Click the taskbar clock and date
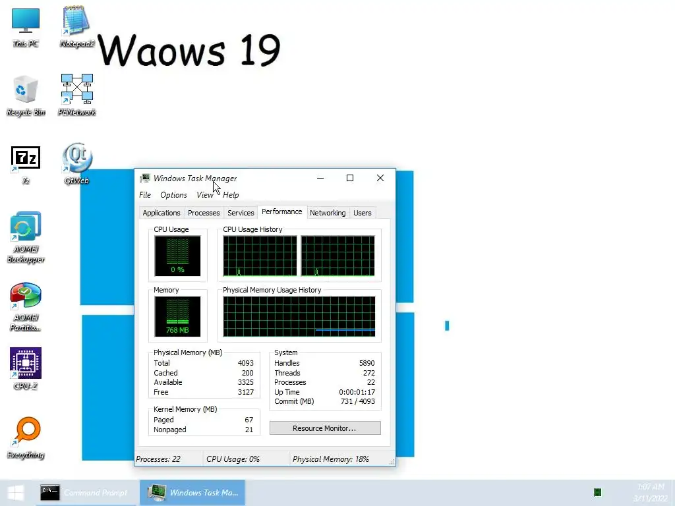Screen dimensions: 675x506 [x=650, y=493]
